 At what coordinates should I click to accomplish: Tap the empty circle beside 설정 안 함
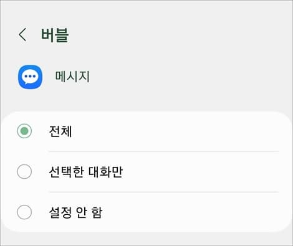click(x=24, y=212)
